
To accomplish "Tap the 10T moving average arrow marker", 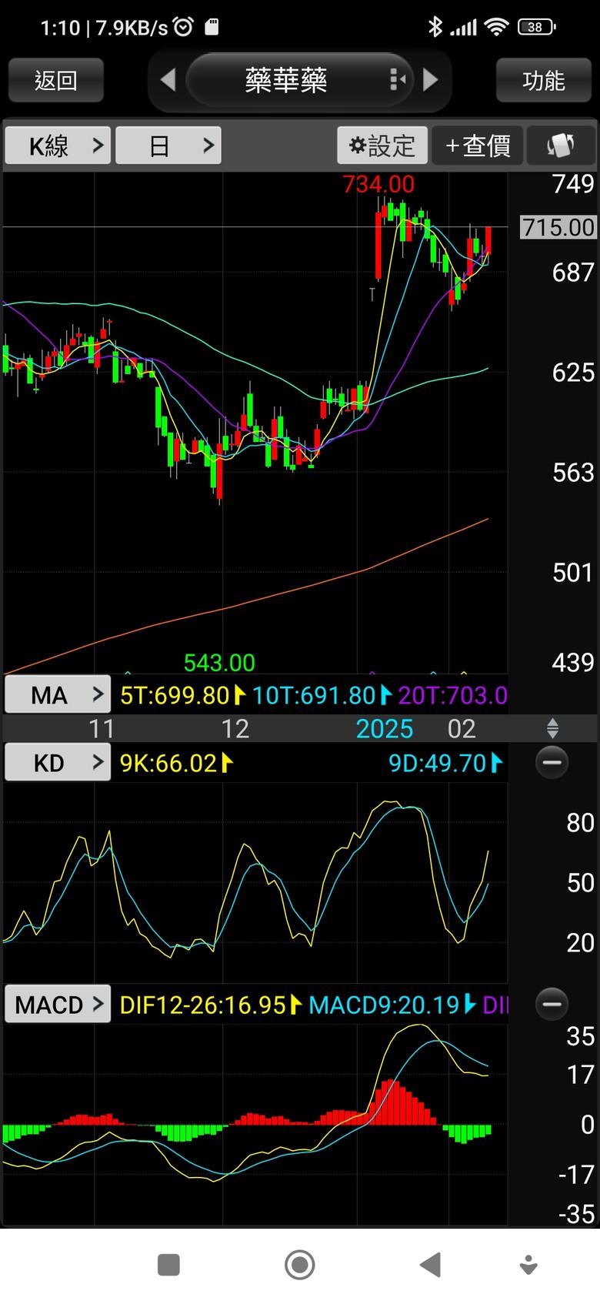I will [385, 695].
